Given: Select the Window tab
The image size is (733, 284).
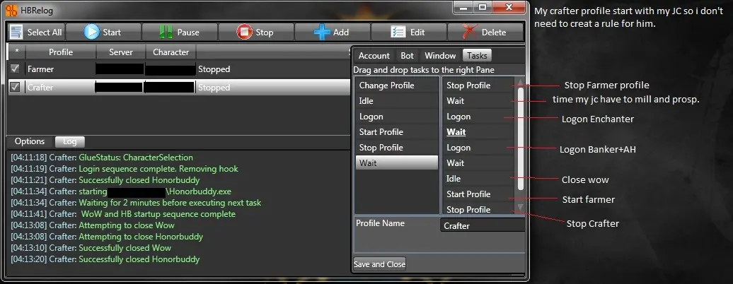Looking at the screenshot, I should (439, 56).
